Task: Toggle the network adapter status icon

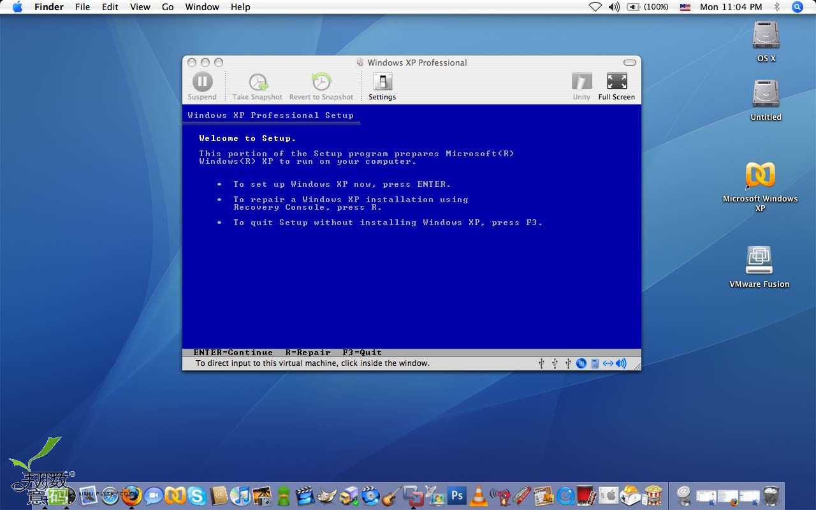Action: [x=608, y=363]
